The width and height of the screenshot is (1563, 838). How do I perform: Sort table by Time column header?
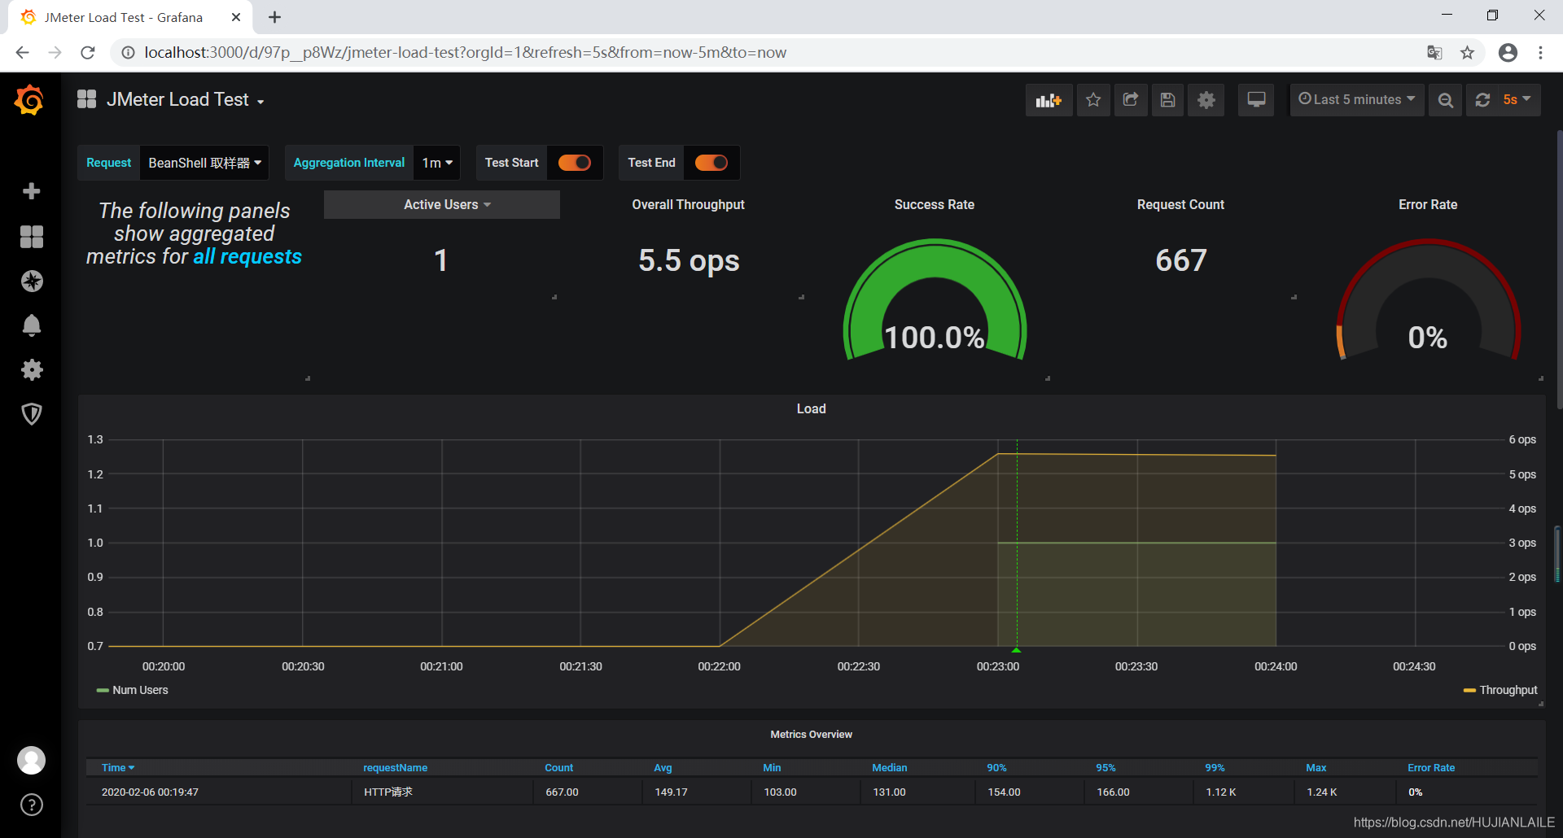click(x=118, y=768)
